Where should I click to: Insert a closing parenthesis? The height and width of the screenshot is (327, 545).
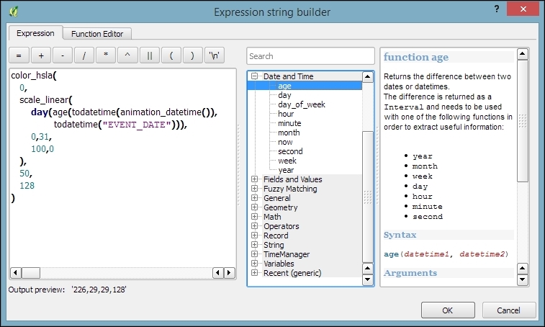pos(192,55)
